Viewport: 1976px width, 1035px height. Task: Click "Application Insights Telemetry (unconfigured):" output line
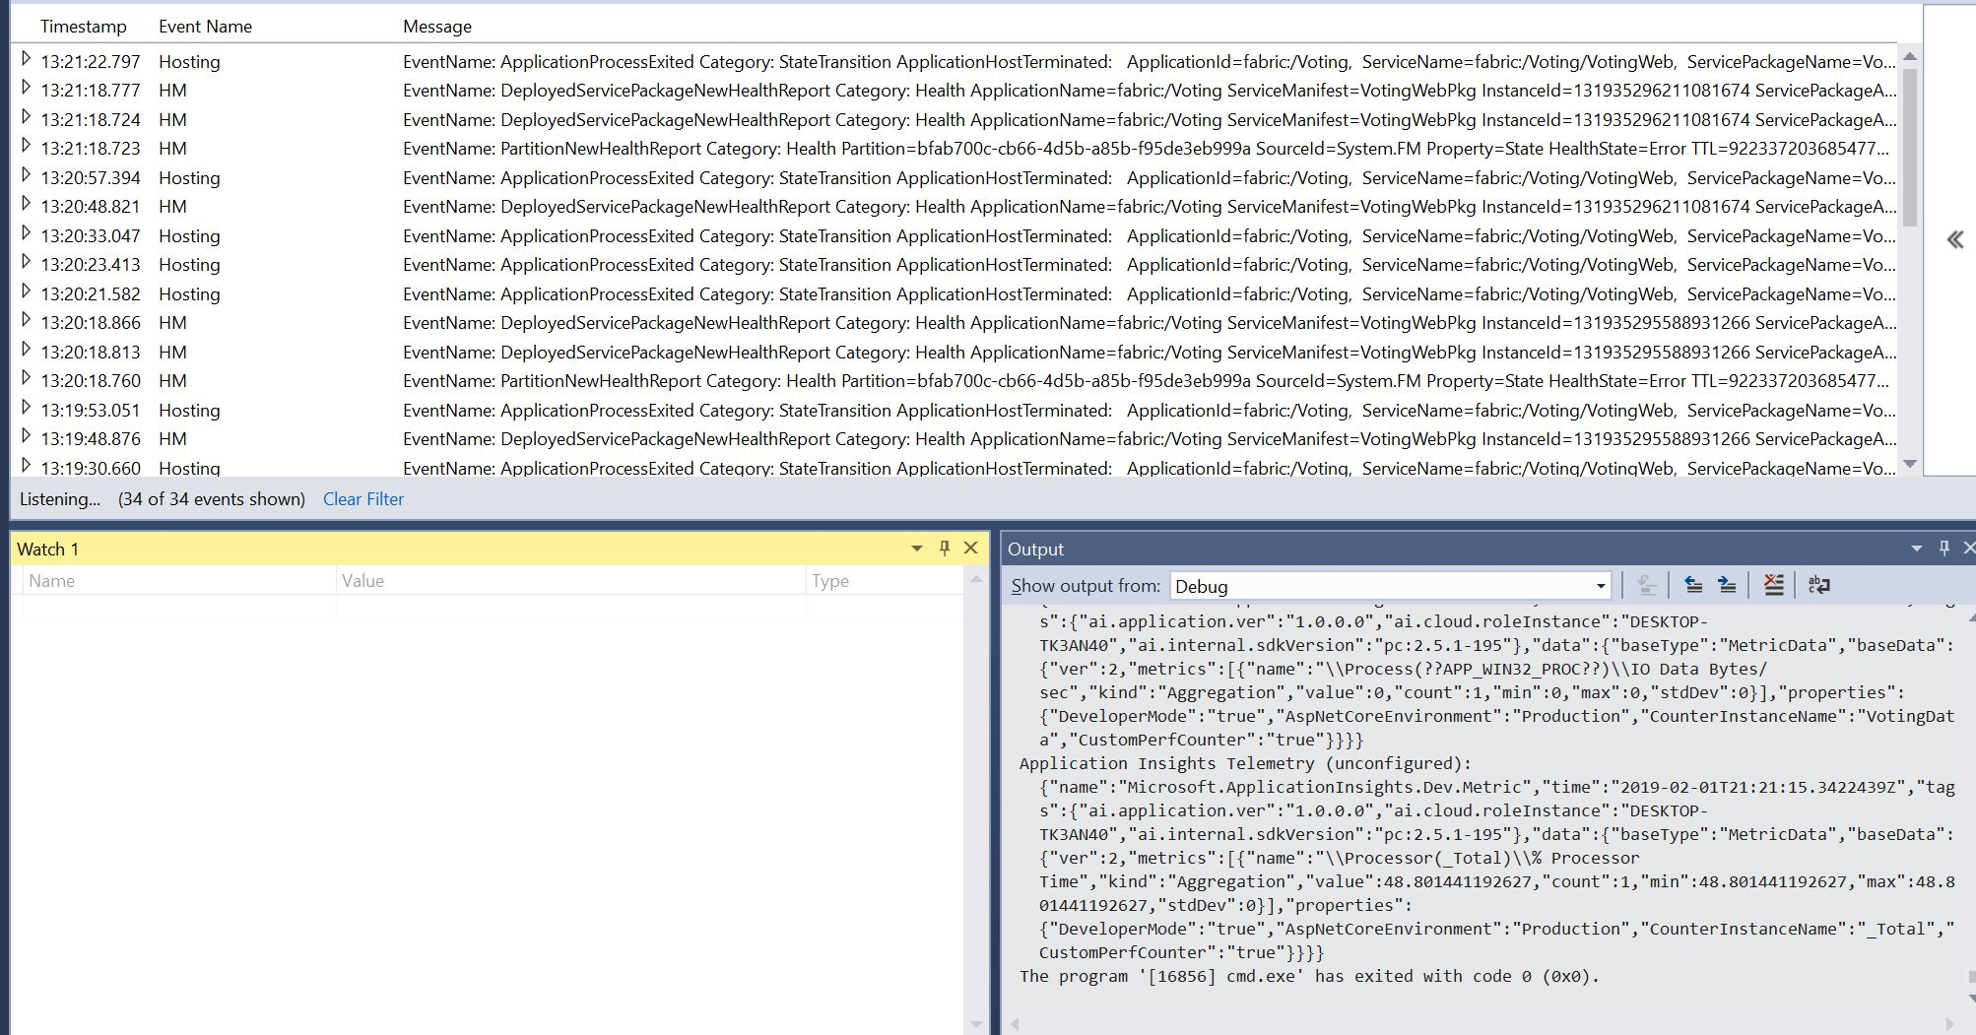[x=1245, y=763]
